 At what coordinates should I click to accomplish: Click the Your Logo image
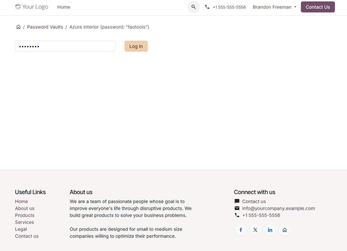click(32, 7)
